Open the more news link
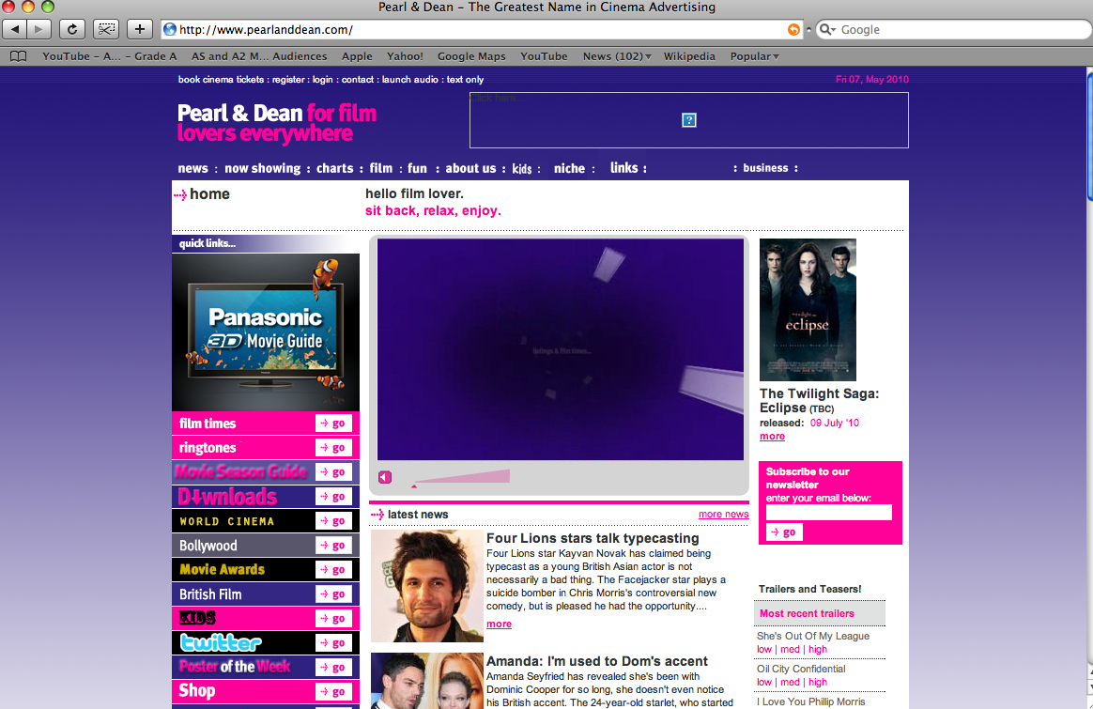The height and width of the screenshot is (709, 1093). click(724, 514)
